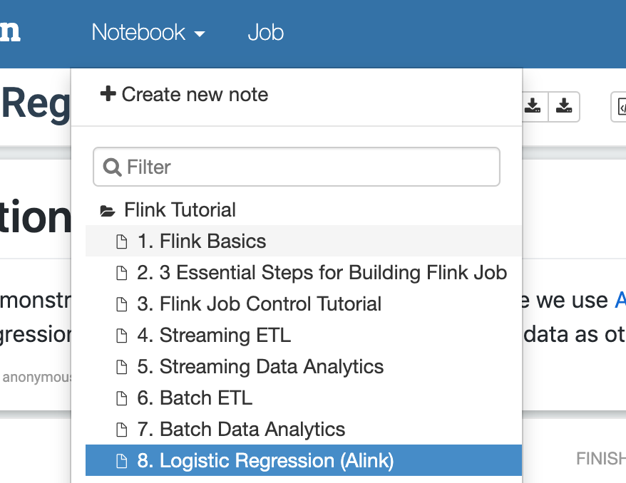Open the Job menu item
Screen dimensions: 626x483
[265, 32]
